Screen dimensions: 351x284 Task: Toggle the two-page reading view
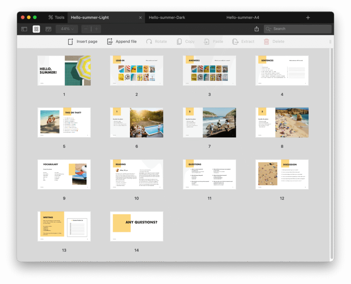[x=48, y=29]
